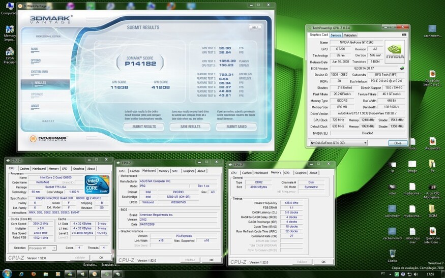Viewport: 445px width, 278px height.
Task: Click the taskbar clock showing 17:55
Action: click(x=430, y=274)
